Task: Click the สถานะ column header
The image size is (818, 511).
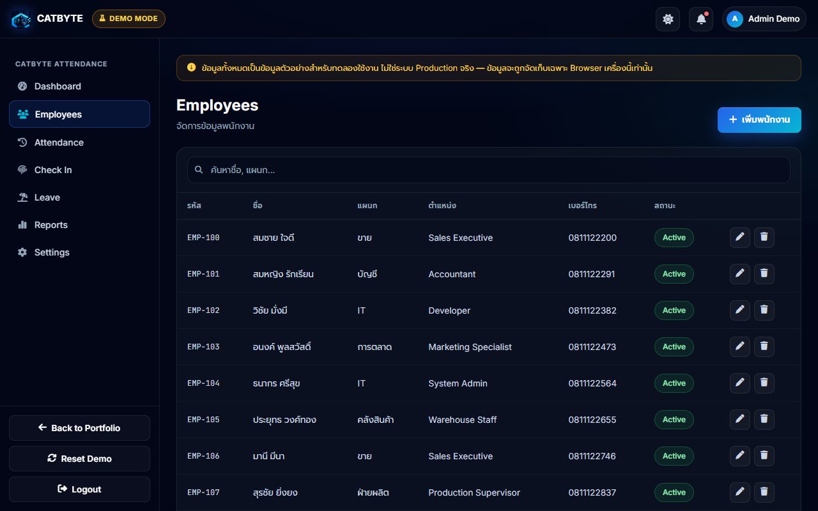Action: point(665,206)
